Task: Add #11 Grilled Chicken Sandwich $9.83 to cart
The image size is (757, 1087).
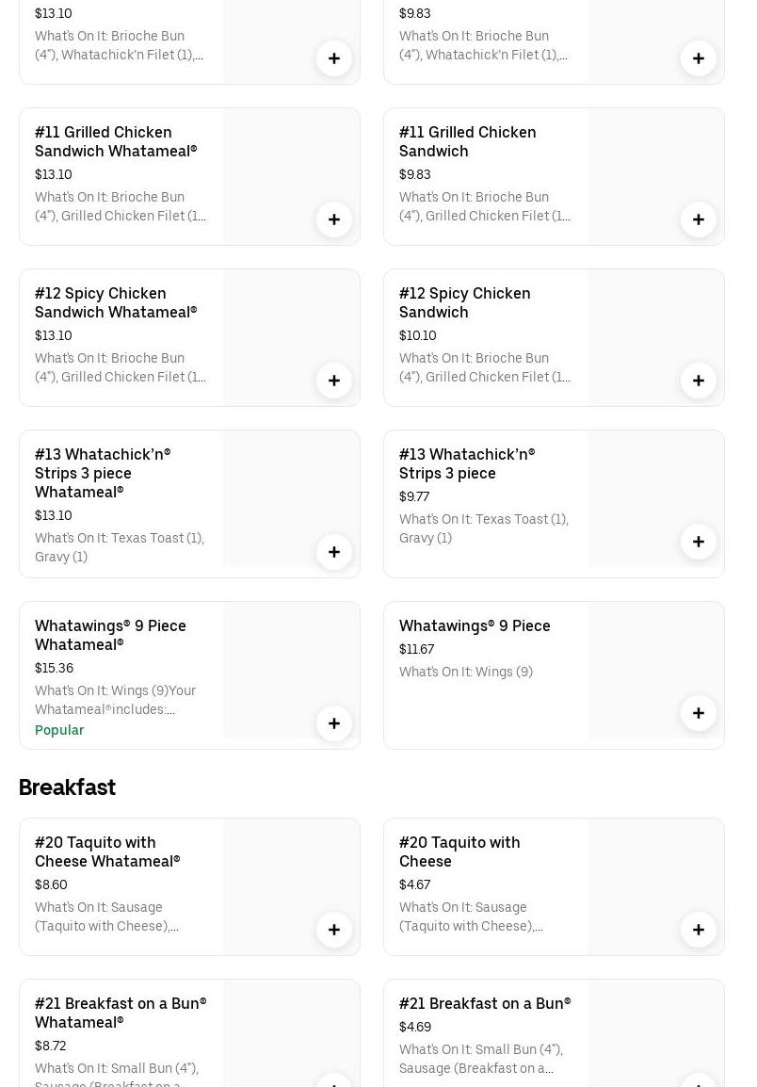Action: tap(699, 219)
